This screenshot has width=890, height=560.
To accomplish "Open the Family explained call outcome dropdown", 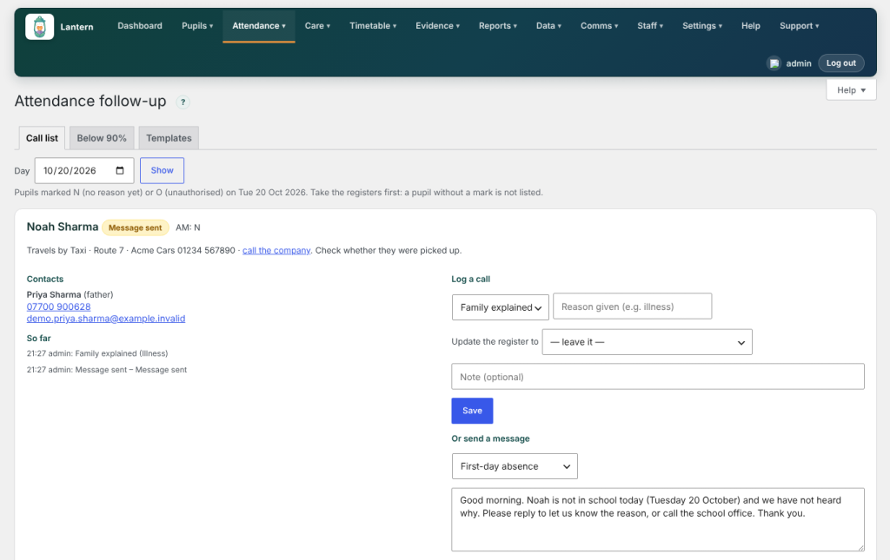I will [x=500, y=307].
